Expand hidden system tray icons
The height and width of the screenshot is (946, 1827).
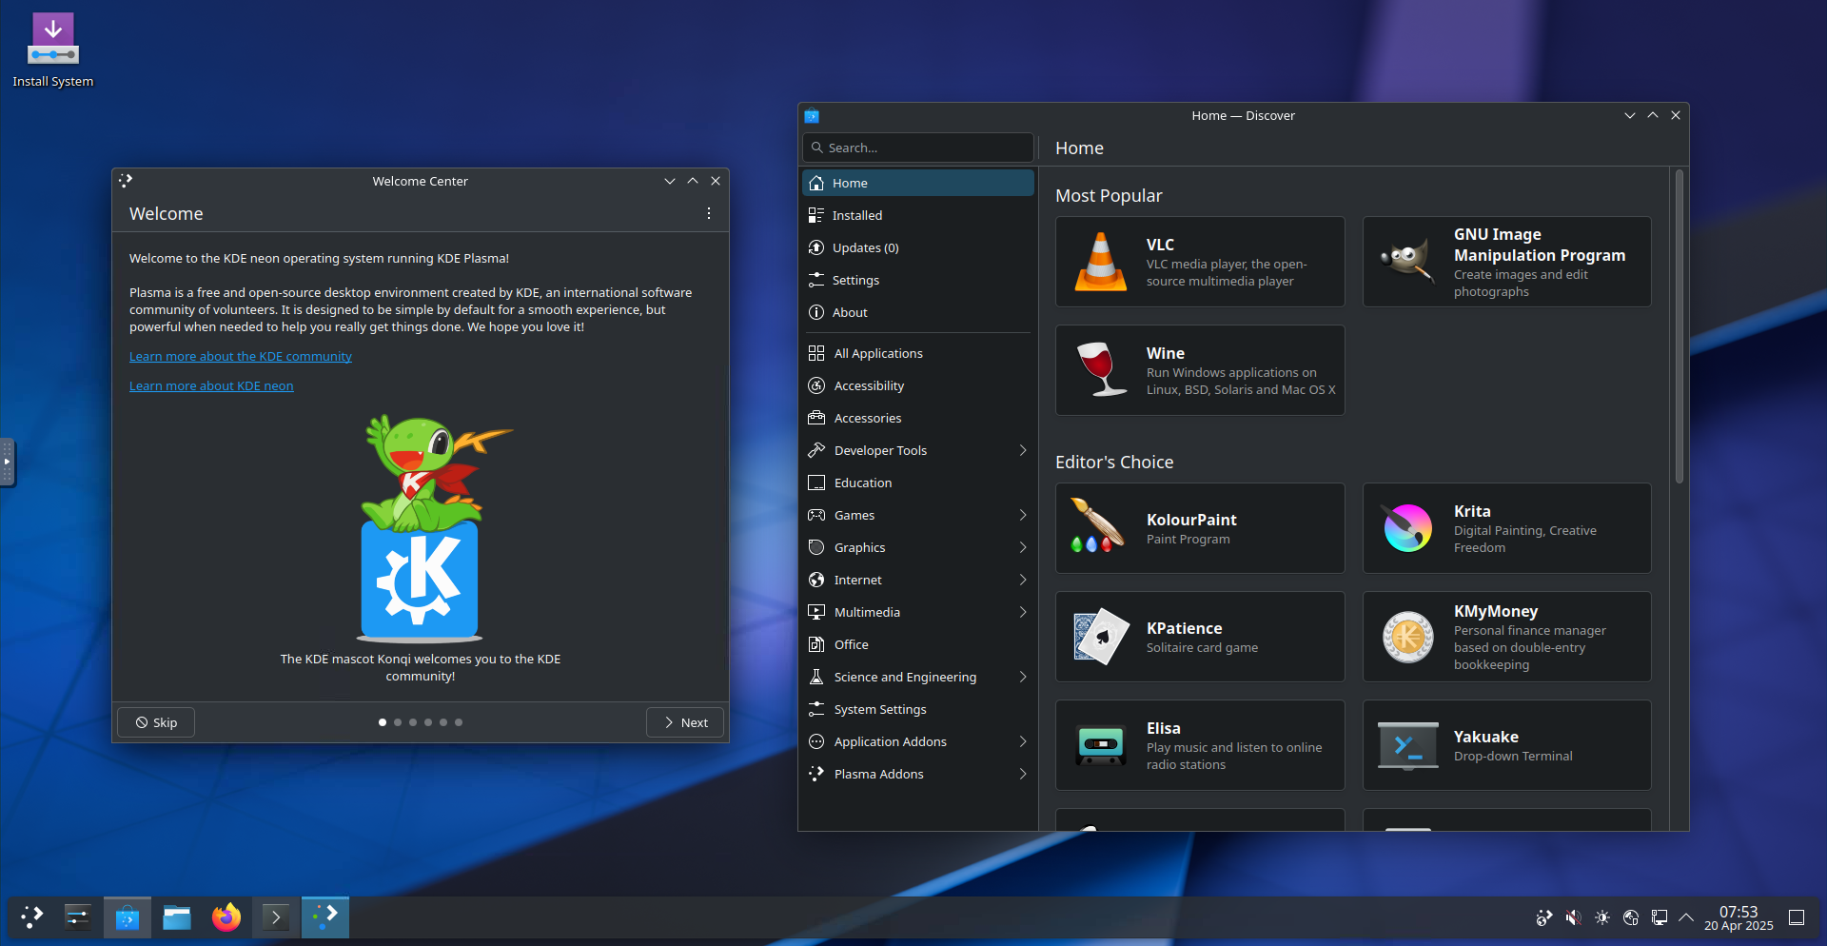1686,917
